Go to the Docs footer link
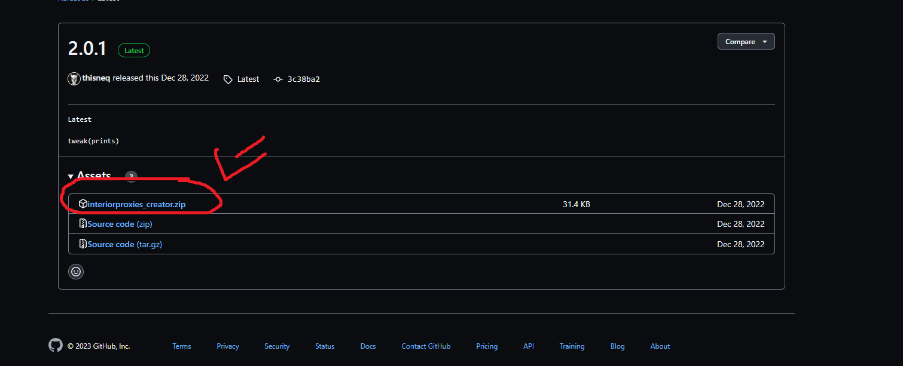This screenshot has height=366, width=903. [x=368, y=346]
